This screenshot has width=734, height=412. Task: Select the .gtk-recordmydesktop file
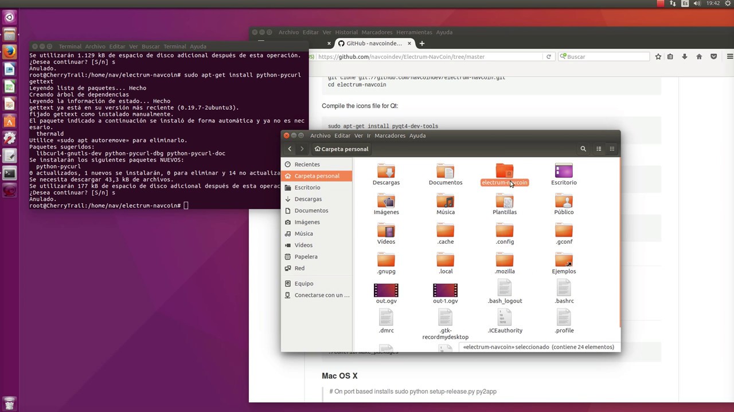click(x=446, y=324)
